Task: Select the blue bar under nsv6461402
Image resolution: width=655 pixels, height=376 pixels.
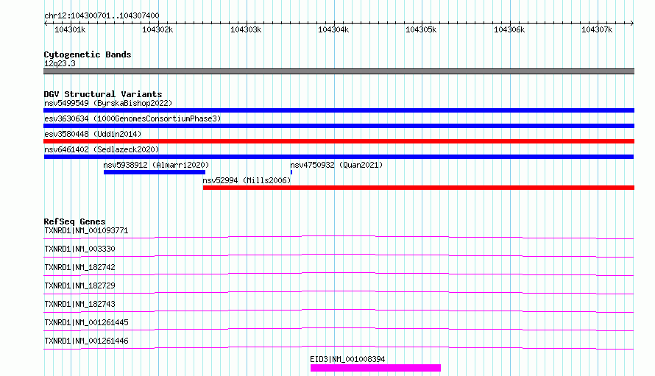Action: point(339,157)
